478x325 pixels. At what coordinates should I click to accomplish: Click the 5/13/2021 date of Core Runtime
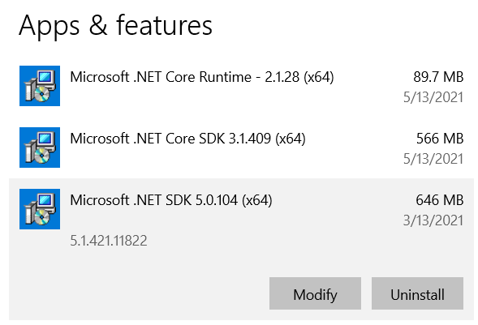(x=433, y=97)
